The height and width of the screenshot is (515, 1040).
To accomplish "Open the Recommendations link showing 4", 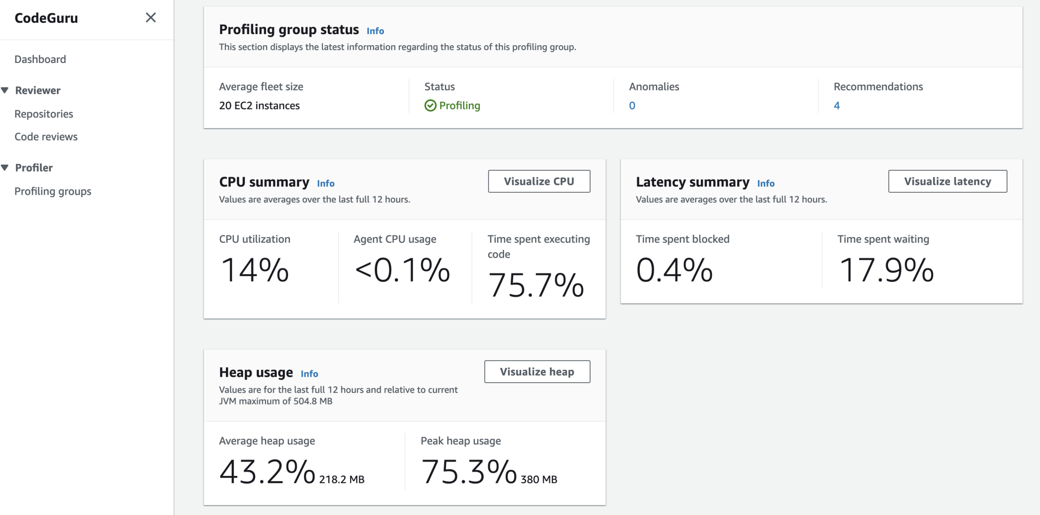I will coord(836,105).
